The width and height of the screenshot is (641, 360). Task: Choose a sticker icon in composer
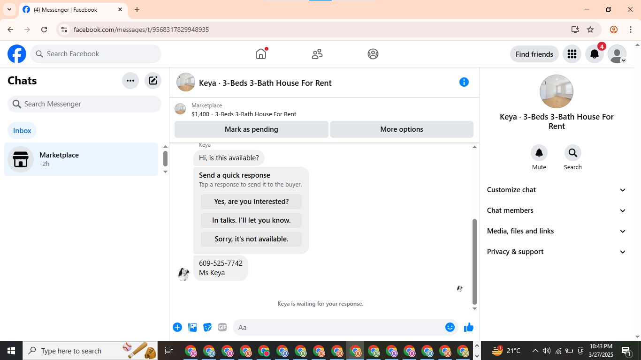pyautogui.click(x=207, y=327)
